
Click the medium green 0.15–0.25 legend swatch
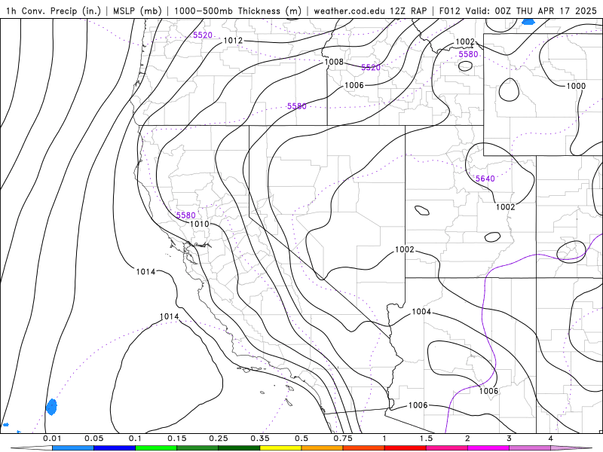197,448
